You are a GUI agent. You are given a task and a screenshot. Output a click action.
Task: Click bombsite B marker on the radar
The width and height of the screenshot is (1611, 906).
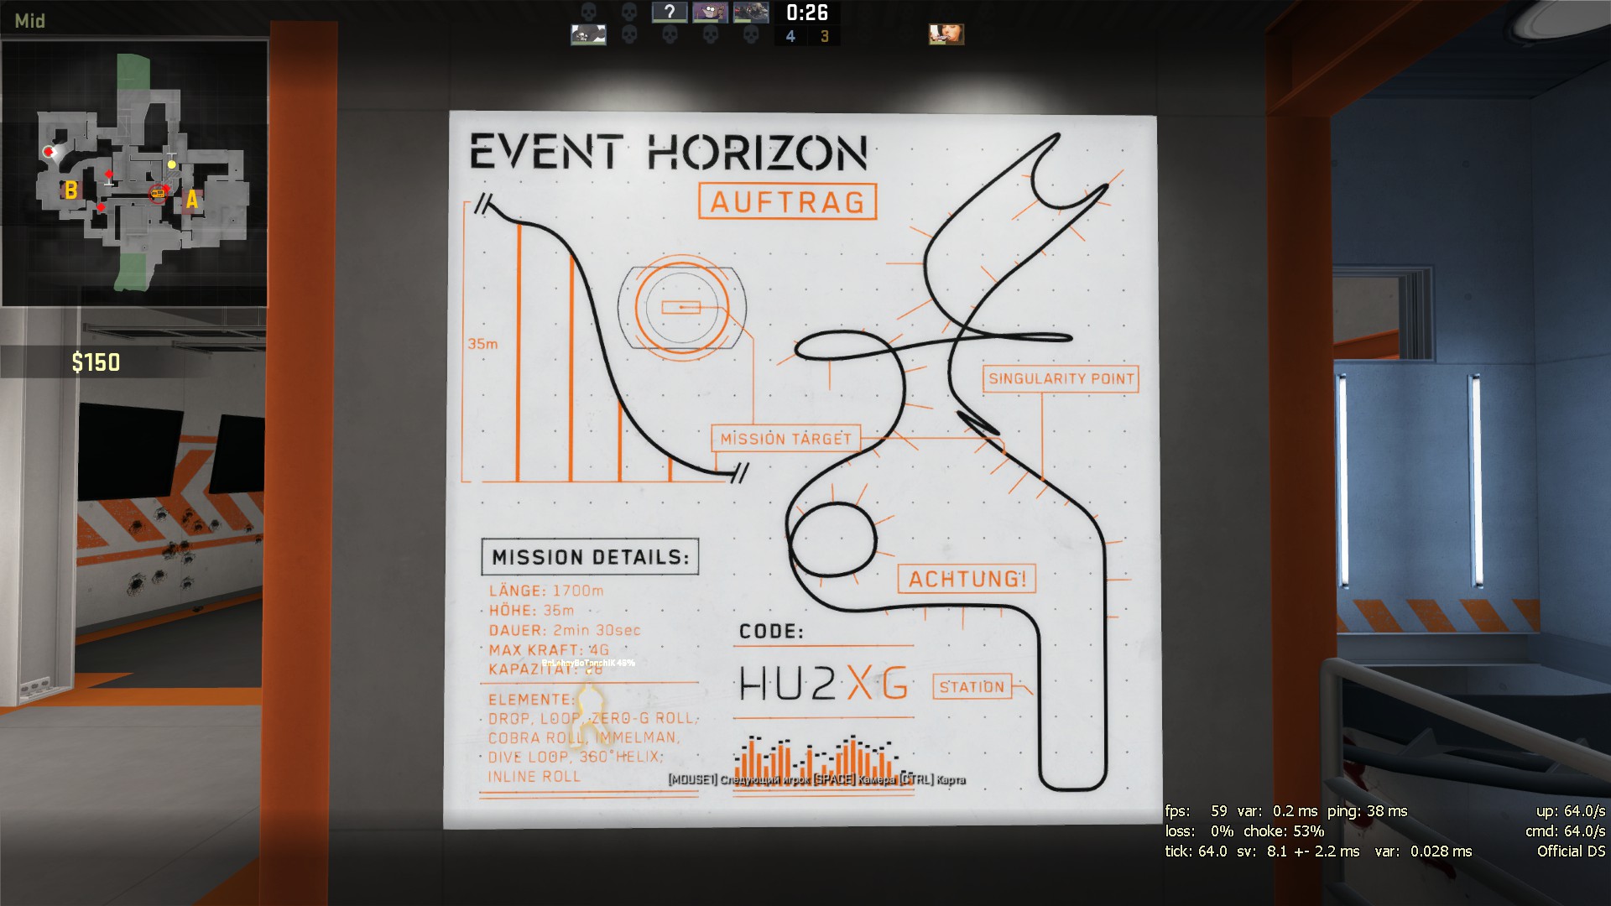click(71, 190)
